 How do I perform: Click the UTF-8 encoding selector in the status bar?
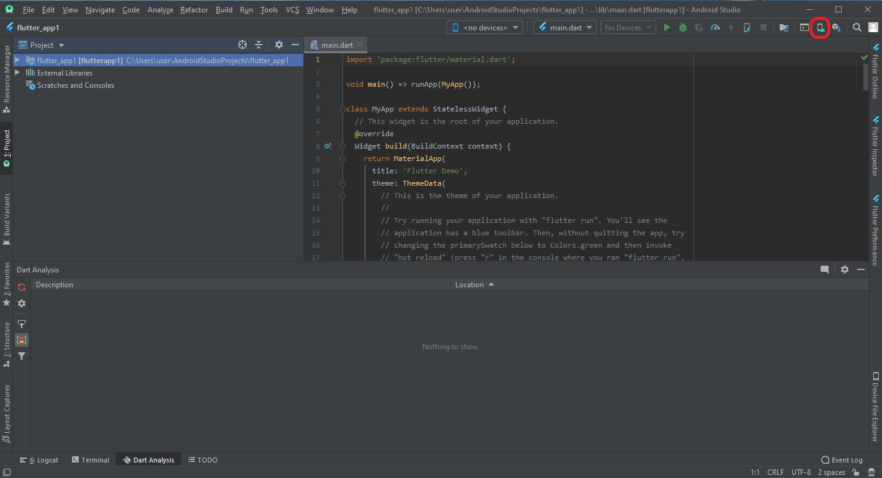coord(800,472)
